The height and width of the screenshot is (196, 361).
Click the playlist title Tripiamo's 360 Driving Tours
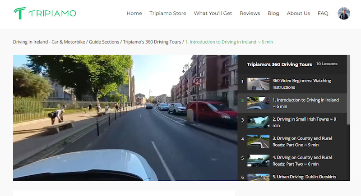tap(279, 64)
